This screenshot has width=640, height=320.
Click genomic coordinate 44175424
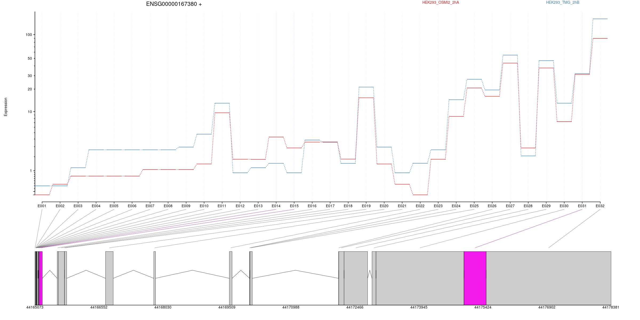(x=483, y=307)
